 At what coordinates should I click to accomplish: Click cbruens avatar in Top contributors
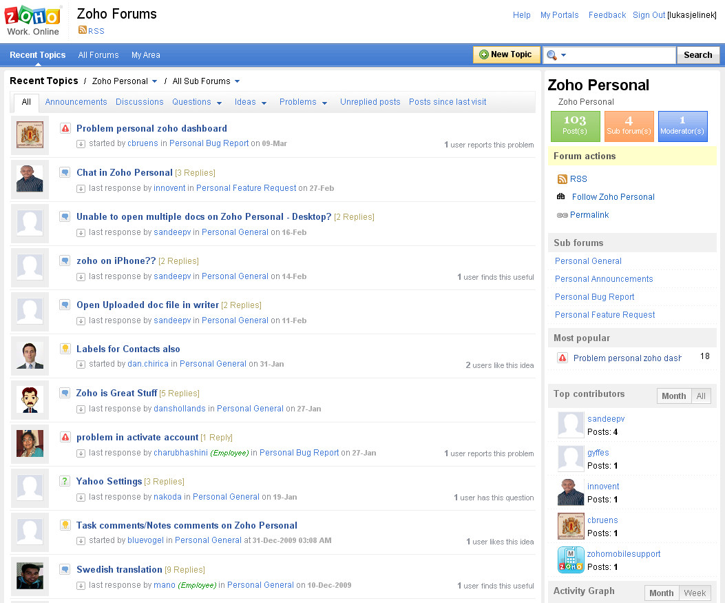pos(571,526)
